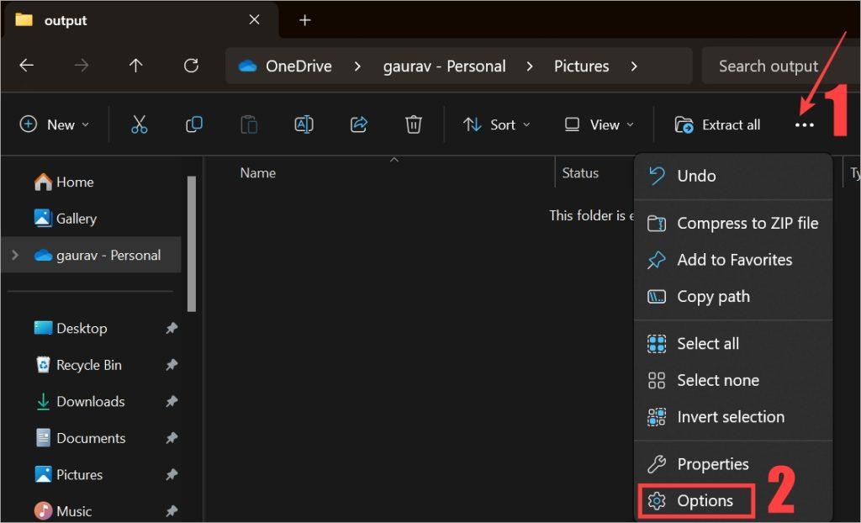Expand chevron after gaurav - Personal breadcrumb
Image resolution: width=861 pixels, height=523 pixels.
coord(530,66)
